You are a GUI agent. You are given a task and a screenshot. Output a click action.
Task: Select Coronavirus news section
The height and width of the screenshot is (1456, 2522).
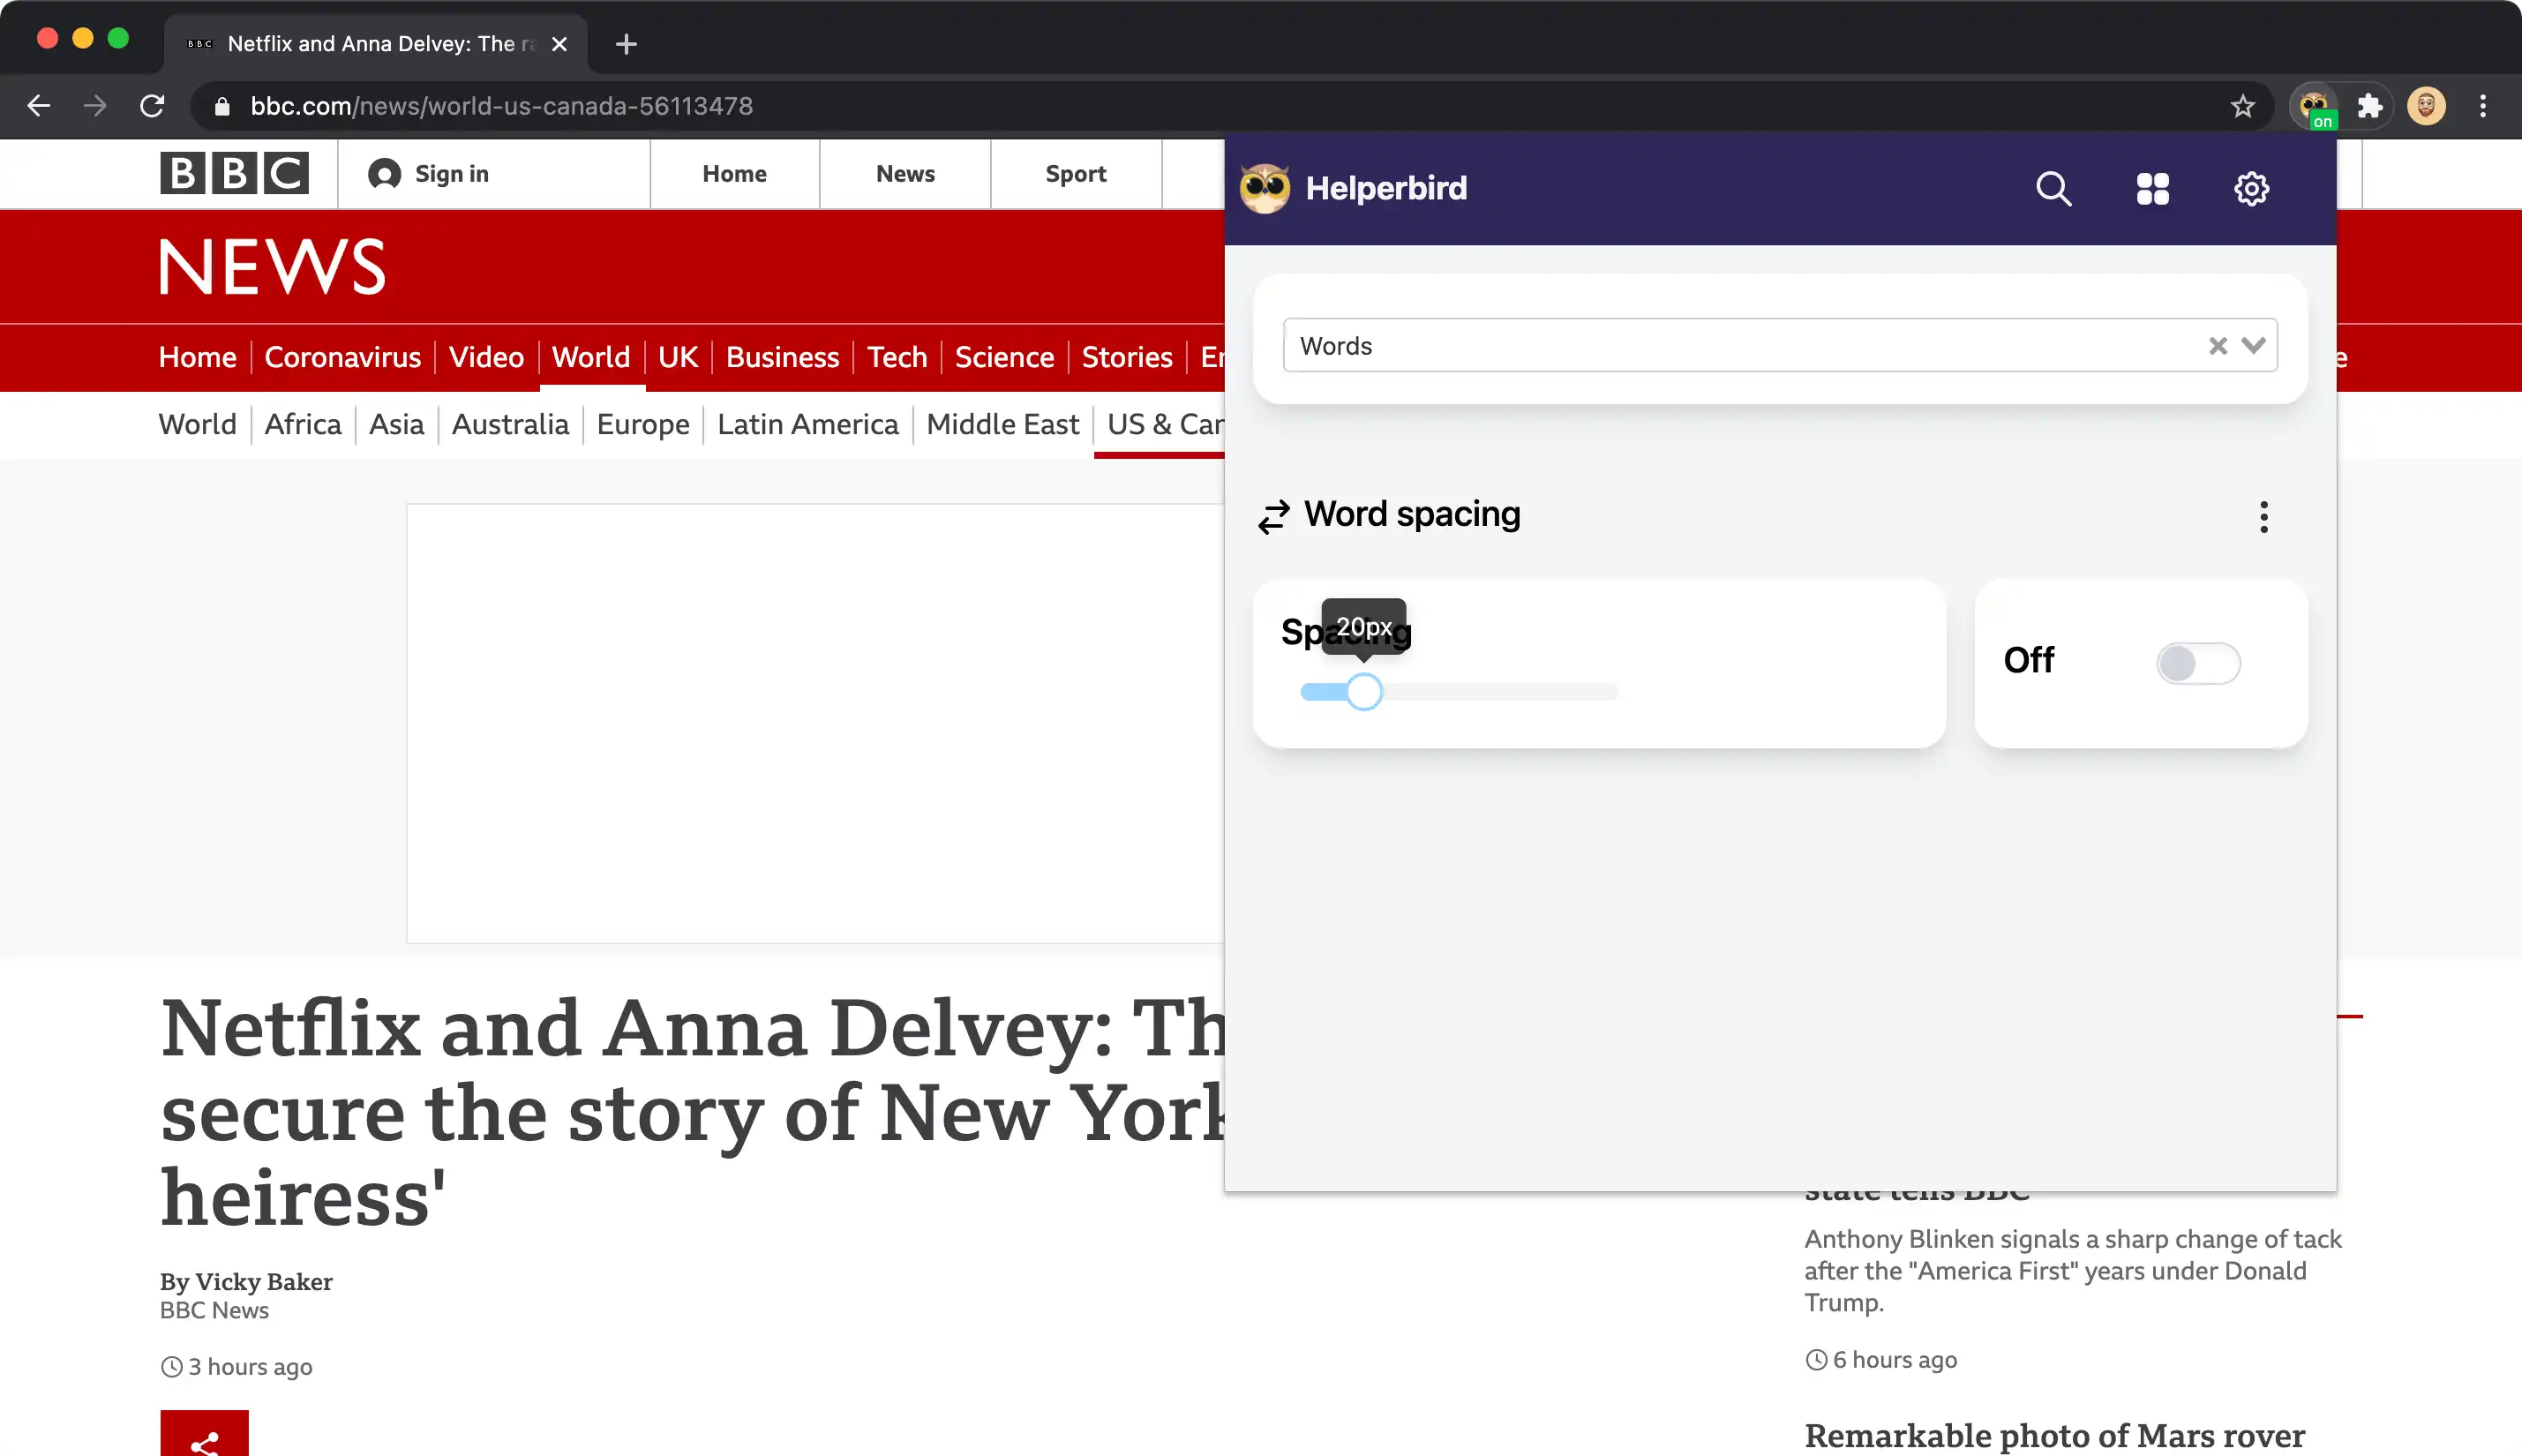[342, 357]
